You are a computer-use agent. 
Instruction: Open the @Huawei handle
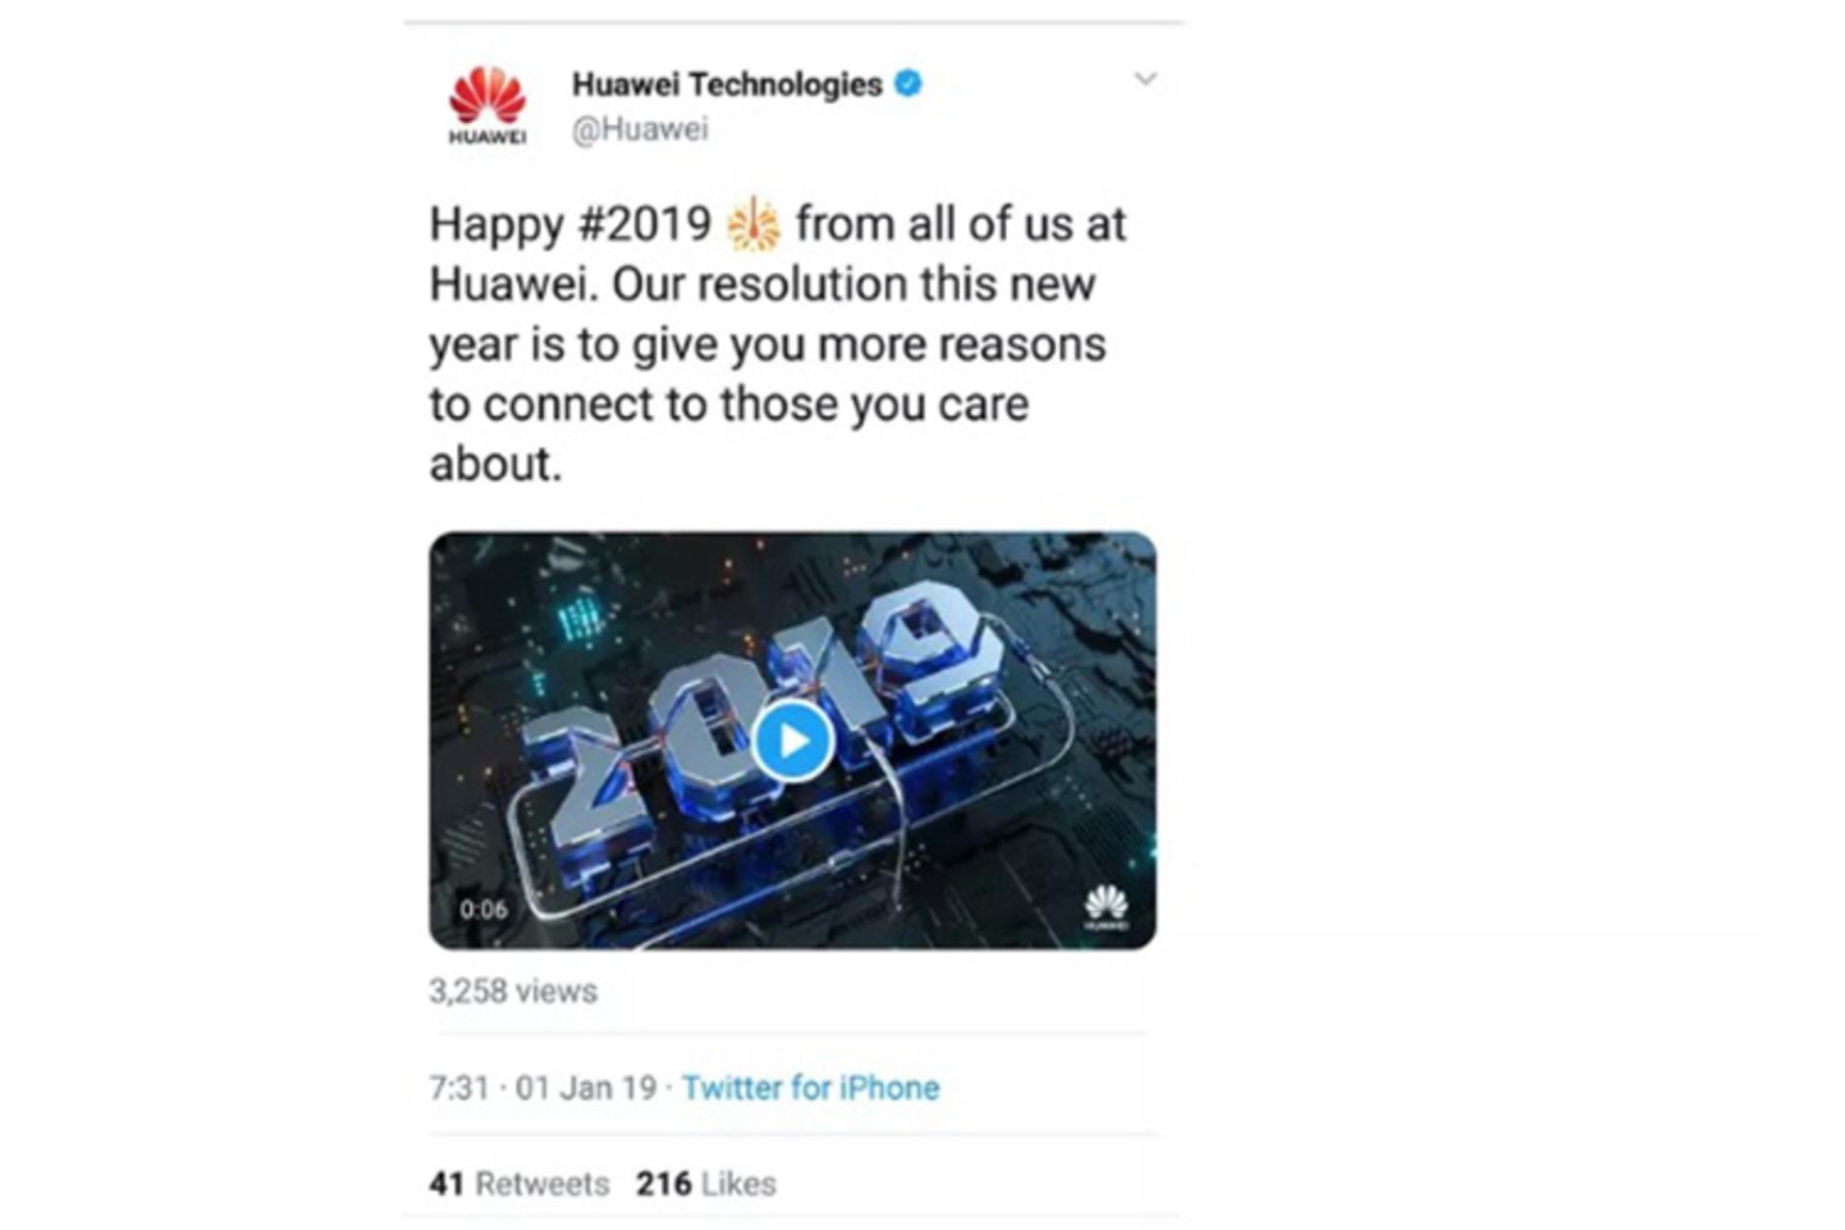pos(640,129)
